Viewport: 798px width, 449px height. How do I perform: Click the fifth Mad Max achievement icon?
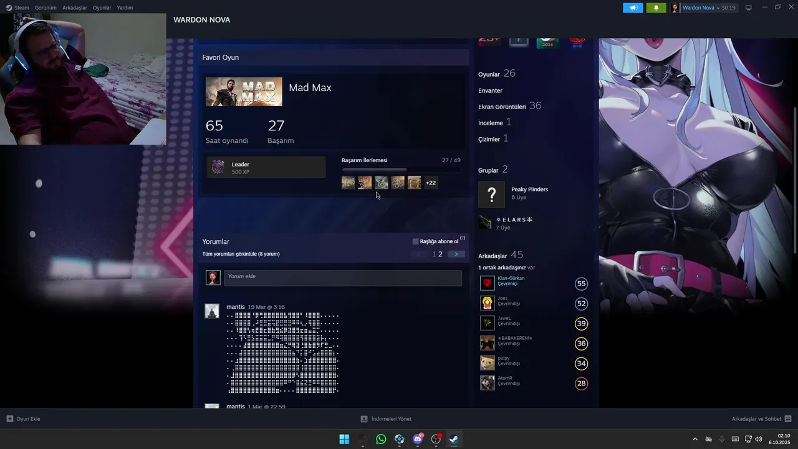point(415,183)
